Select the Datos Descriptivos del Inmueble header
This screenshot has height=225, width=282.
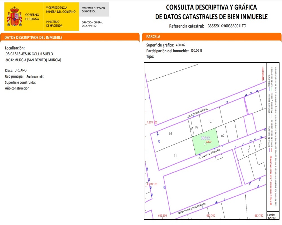tap(34, 37)
